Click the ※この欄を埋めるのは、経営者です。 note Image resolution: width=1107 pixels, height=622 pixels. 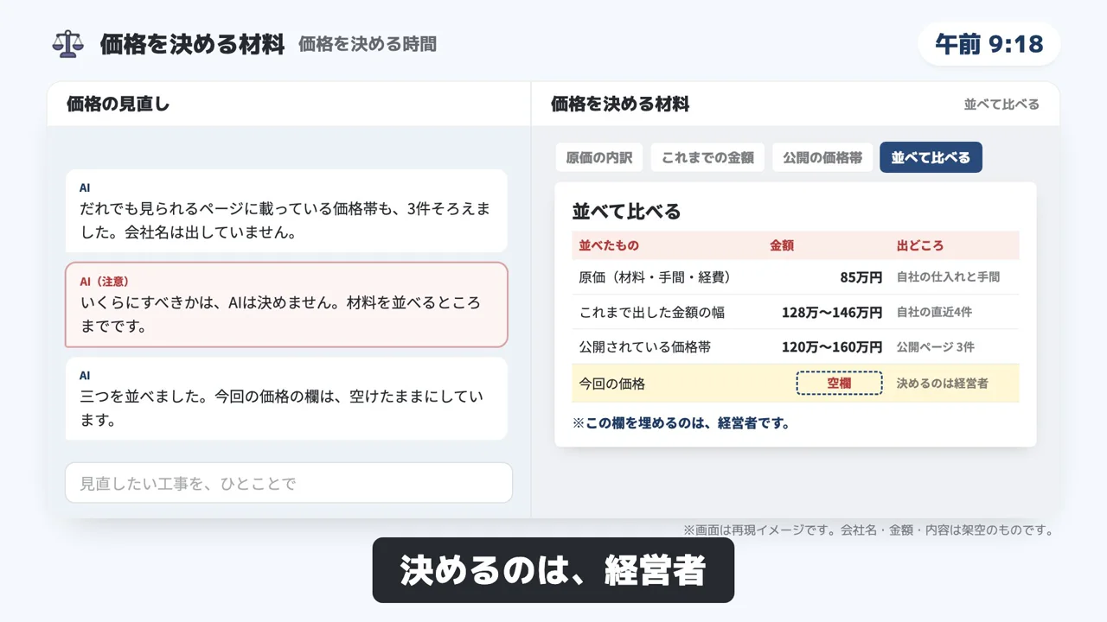(681, 423)
